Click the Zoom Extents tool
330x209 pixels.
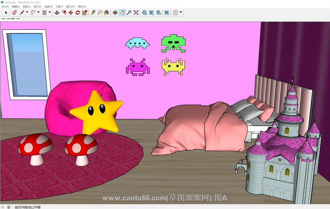coord(136,13)
